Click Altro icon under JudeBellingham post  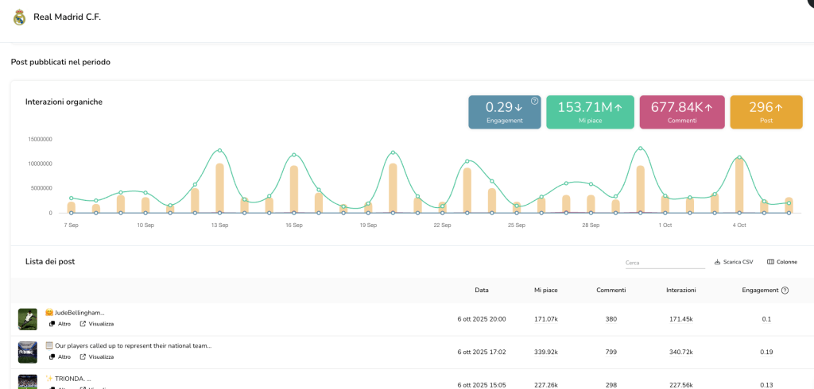pyautogui.click(x=52, y=324)
